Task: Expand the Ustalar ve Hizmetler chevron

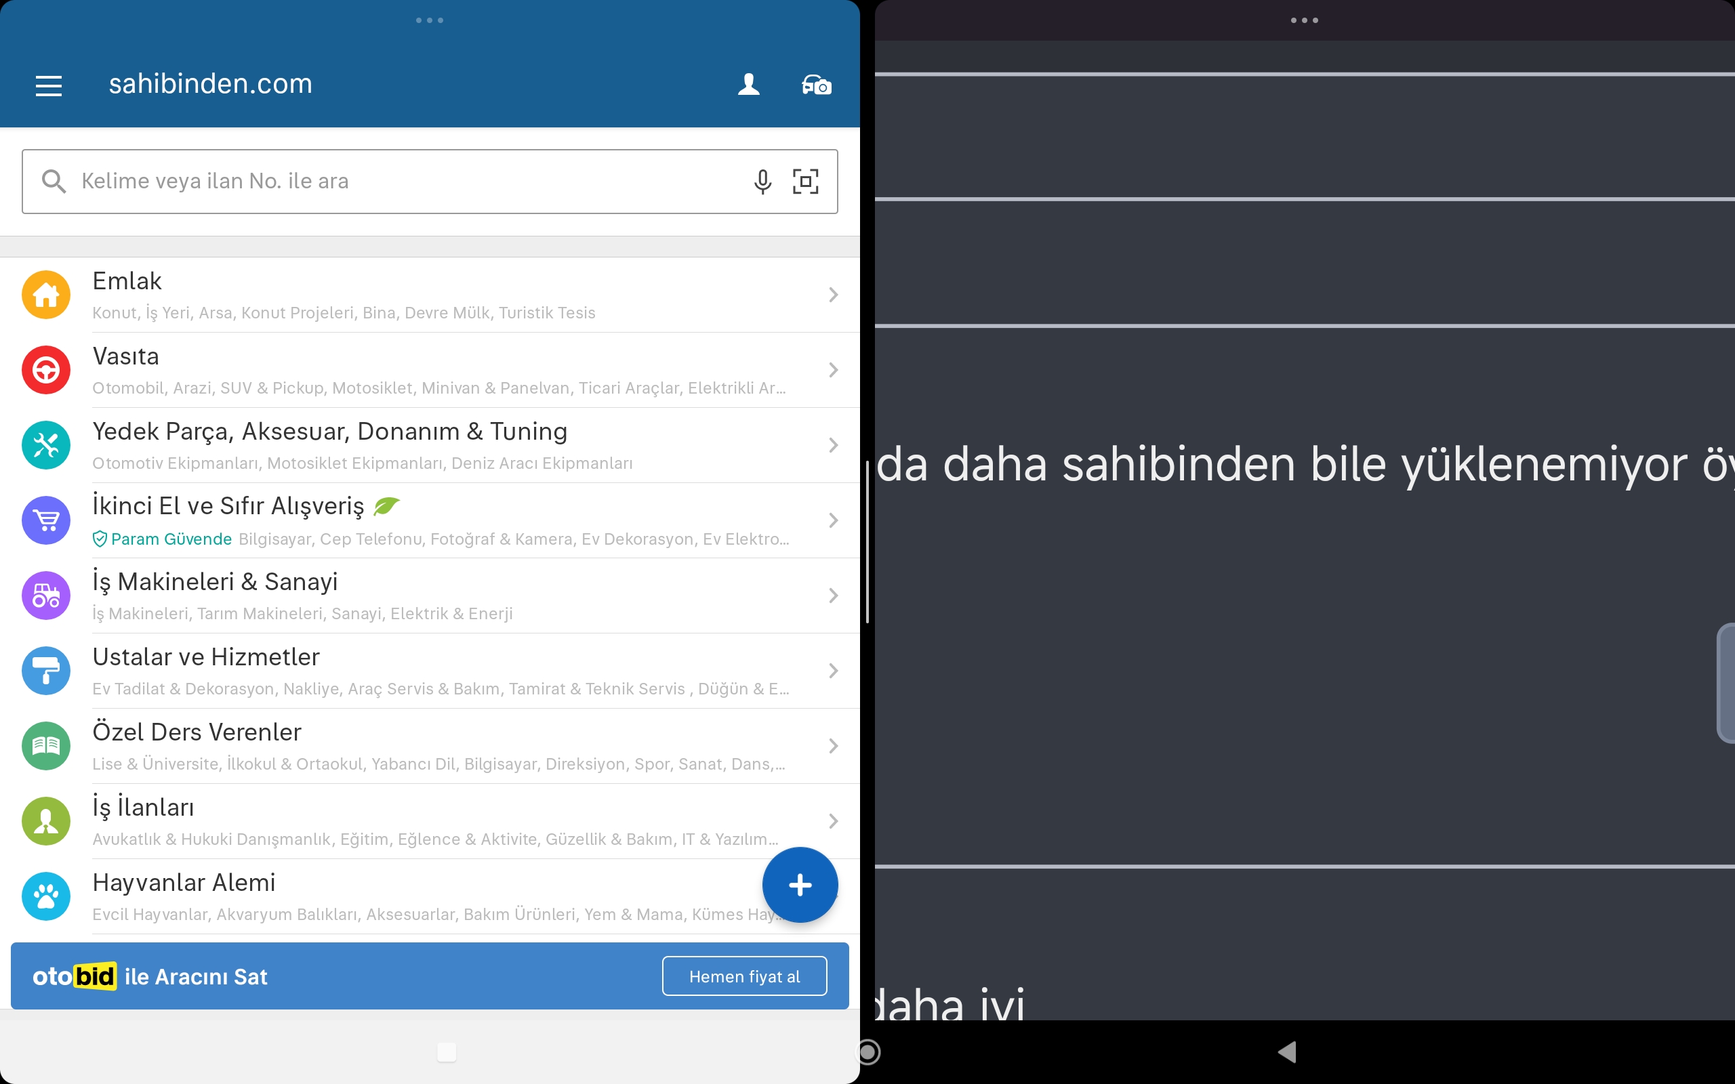Action: 833,671
